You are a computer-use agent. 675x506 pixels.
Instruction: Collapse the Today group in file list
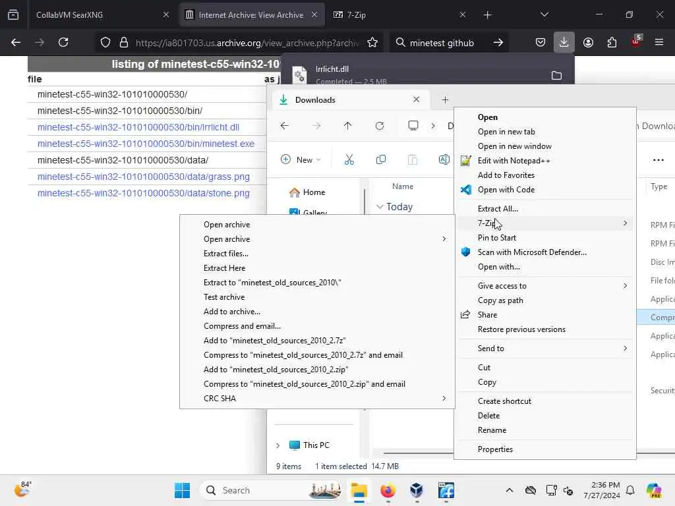(380, 207)
